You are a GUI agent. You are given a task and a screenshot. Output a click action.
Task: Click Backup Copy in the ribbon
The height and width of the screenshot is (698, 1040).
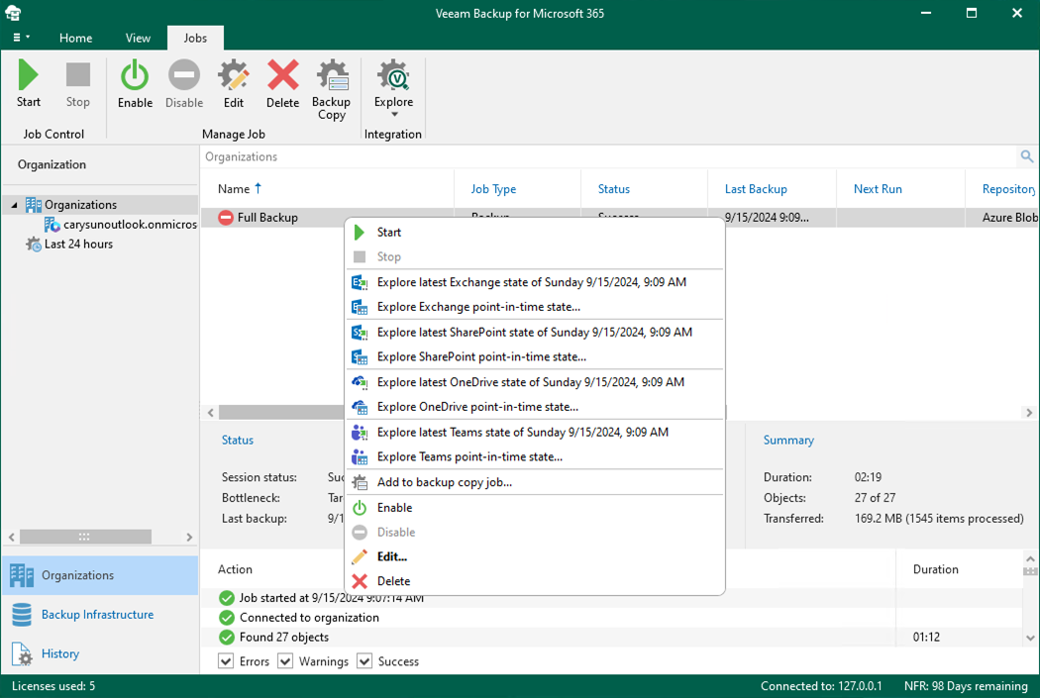click(x=331, y=89)
